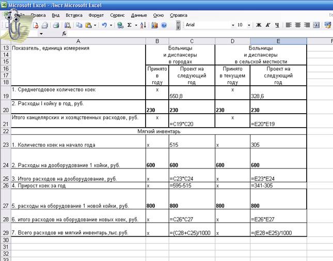Select column A header
The height and width of the screenshot is (261, 333).
click(x=78, y=41)
